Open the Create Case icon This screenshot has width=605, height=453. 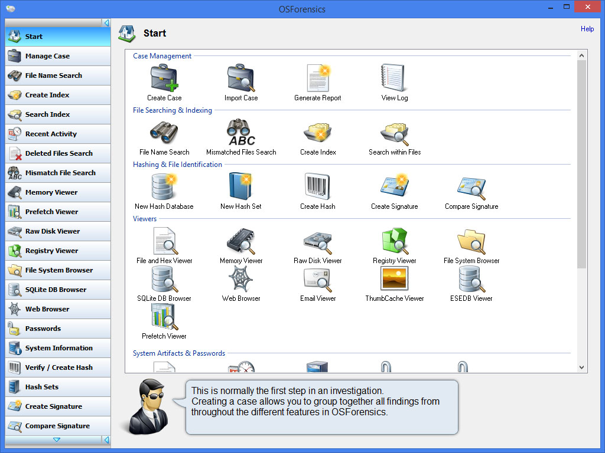[164, 78]
